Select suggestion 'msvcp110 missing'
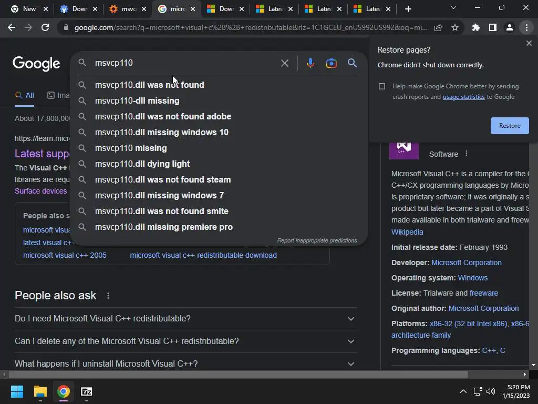 coord(219,148)
